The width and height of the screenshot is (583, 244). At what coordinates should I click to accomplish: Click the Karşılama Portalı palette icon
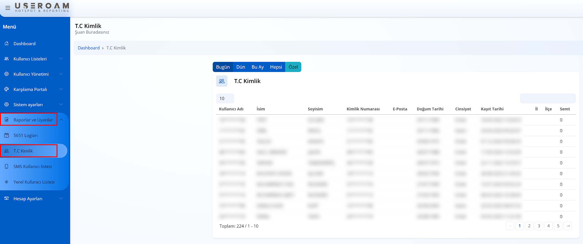click(x=7, y=89)
